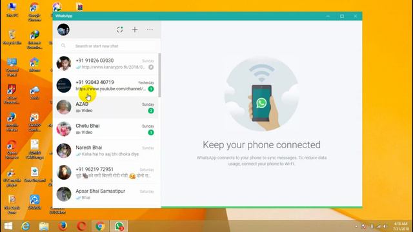Click the WhatsApp phone illustration
The image size is (413, 232).
(261, 94)
